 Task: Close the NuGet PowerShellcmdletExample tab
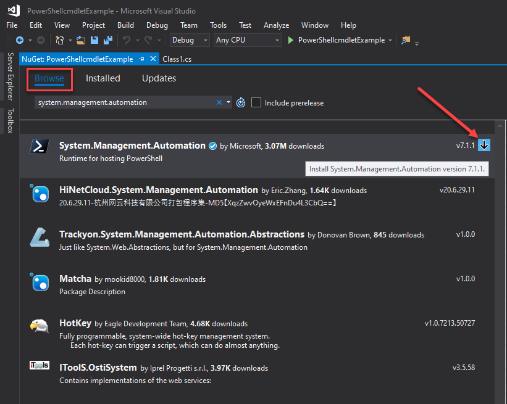(153, 59)
